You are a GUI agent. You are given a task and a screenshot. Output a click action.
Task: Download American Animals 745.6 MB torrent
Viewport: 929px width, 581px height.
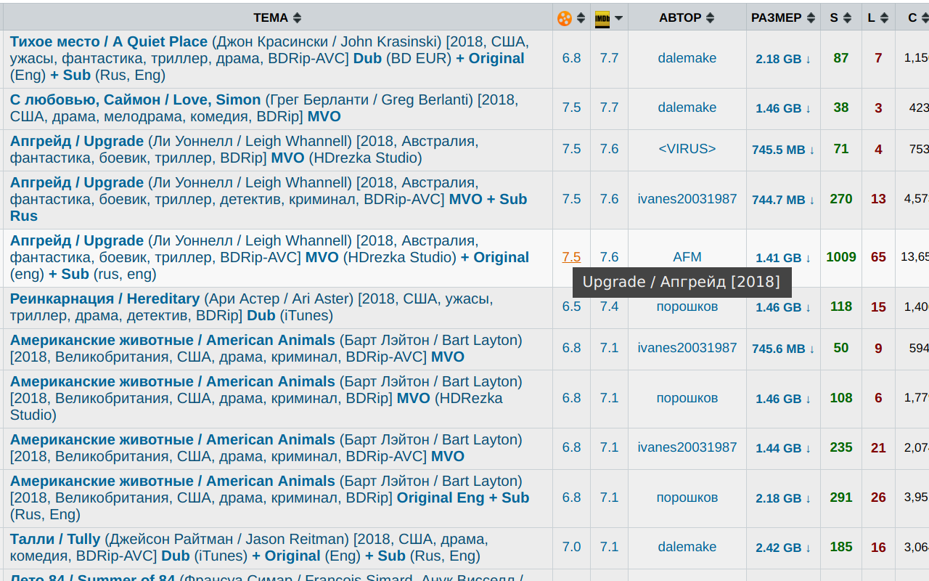coord(783,349)
